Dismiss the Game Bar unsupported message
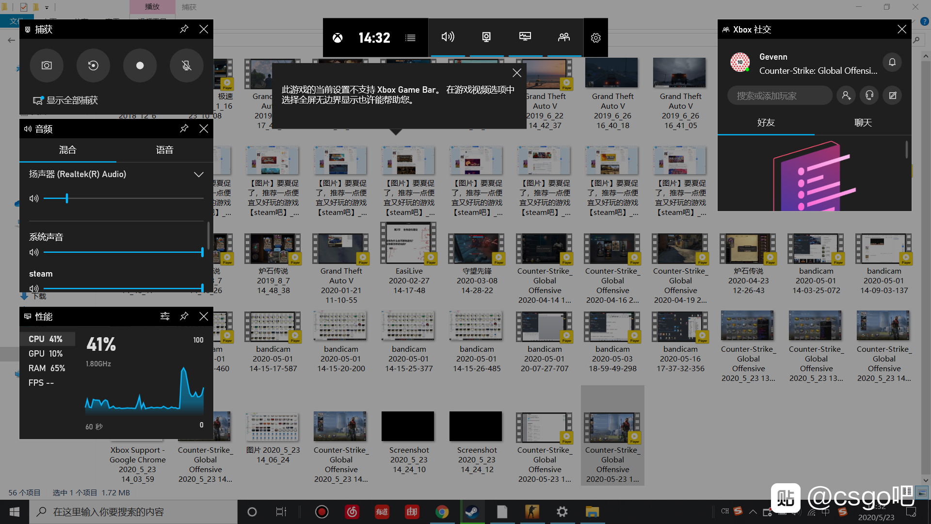Viewport: 931px width, 524px height. tap(517, 73)
